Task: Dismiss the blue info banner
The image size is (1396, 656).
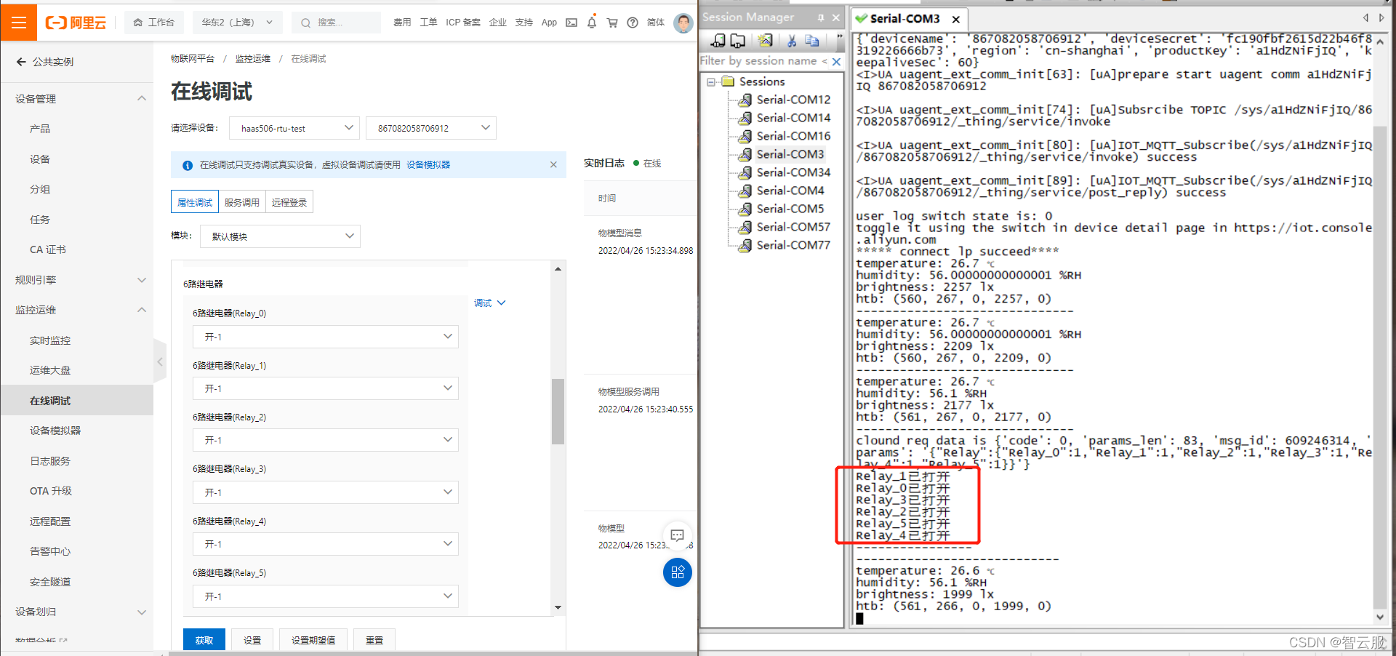Action: (x=553, y=164)
